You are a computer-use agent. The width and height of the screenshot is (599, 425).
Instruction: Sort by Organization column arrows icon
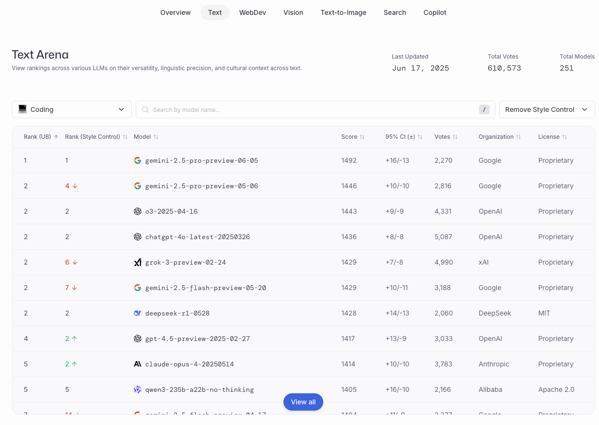(518, 137)
